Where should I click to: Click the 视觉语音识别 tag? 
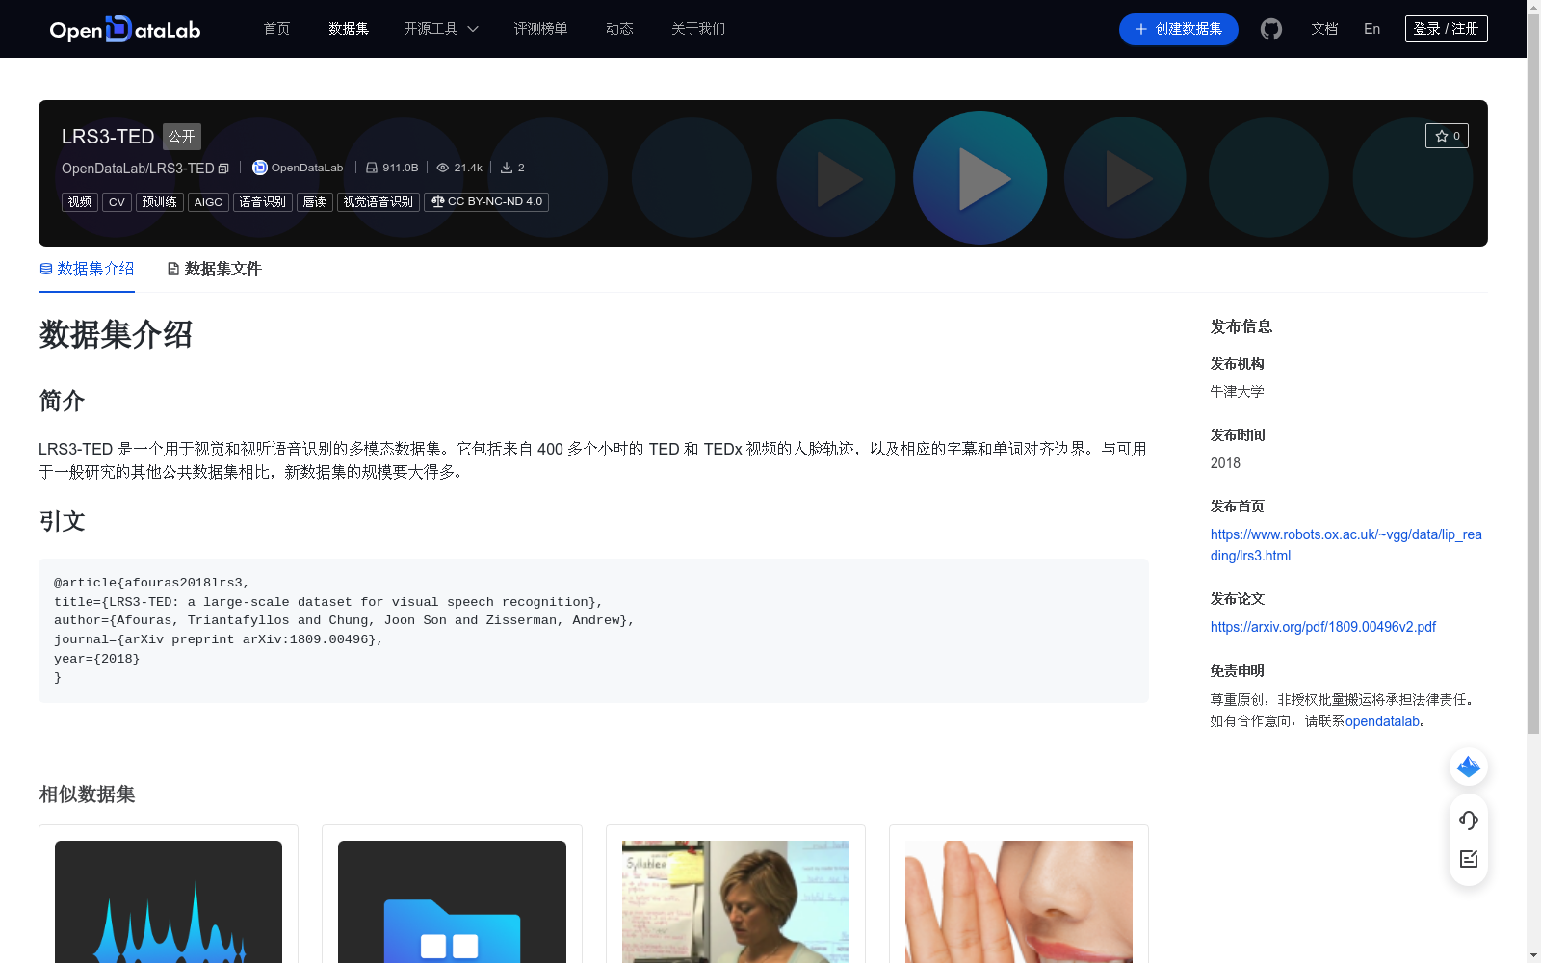379,202
